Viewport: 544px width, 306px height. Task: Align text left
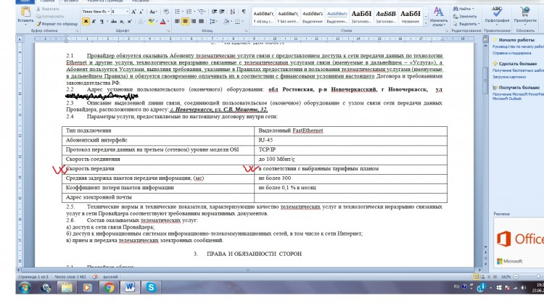tap(177, 22)
